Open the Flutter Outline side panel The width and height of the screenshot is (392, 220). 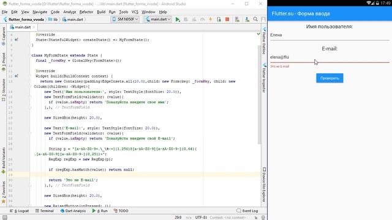(x=264, y=40)
